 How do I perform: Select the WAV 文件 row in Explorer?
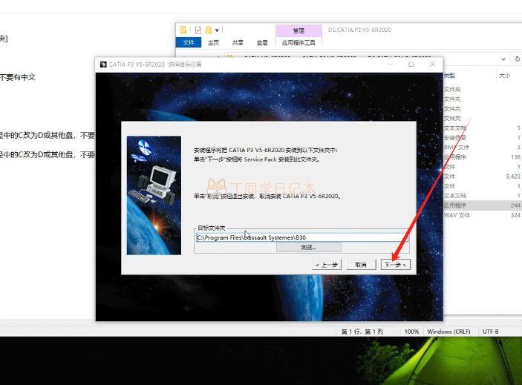[483, 215]
